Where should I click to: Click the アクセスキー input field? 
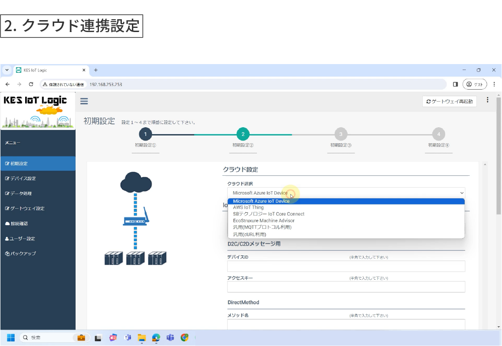pos(346,287)
